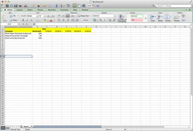Screen dimensions: 193x131
Task: Expand the Fill options arrow
Action: [x=18, y=16]
